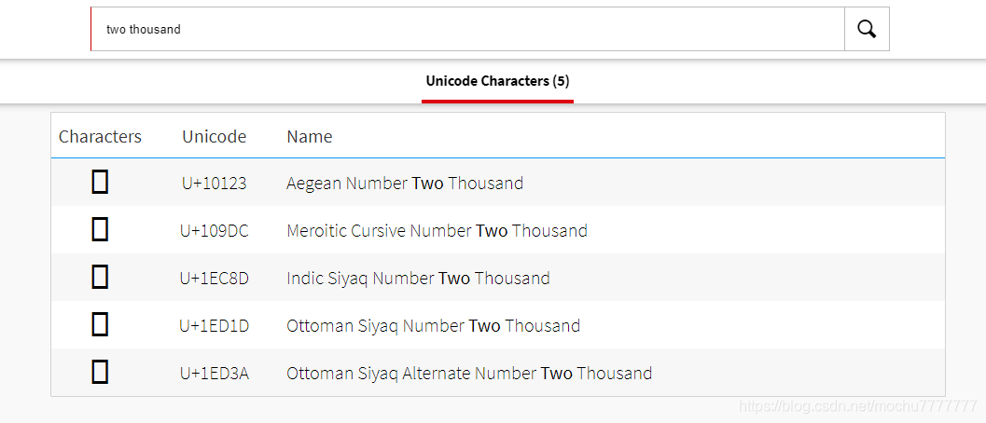Select the Unicode Characters (5) tab
The image size is (986, 423).
[497, 81]
